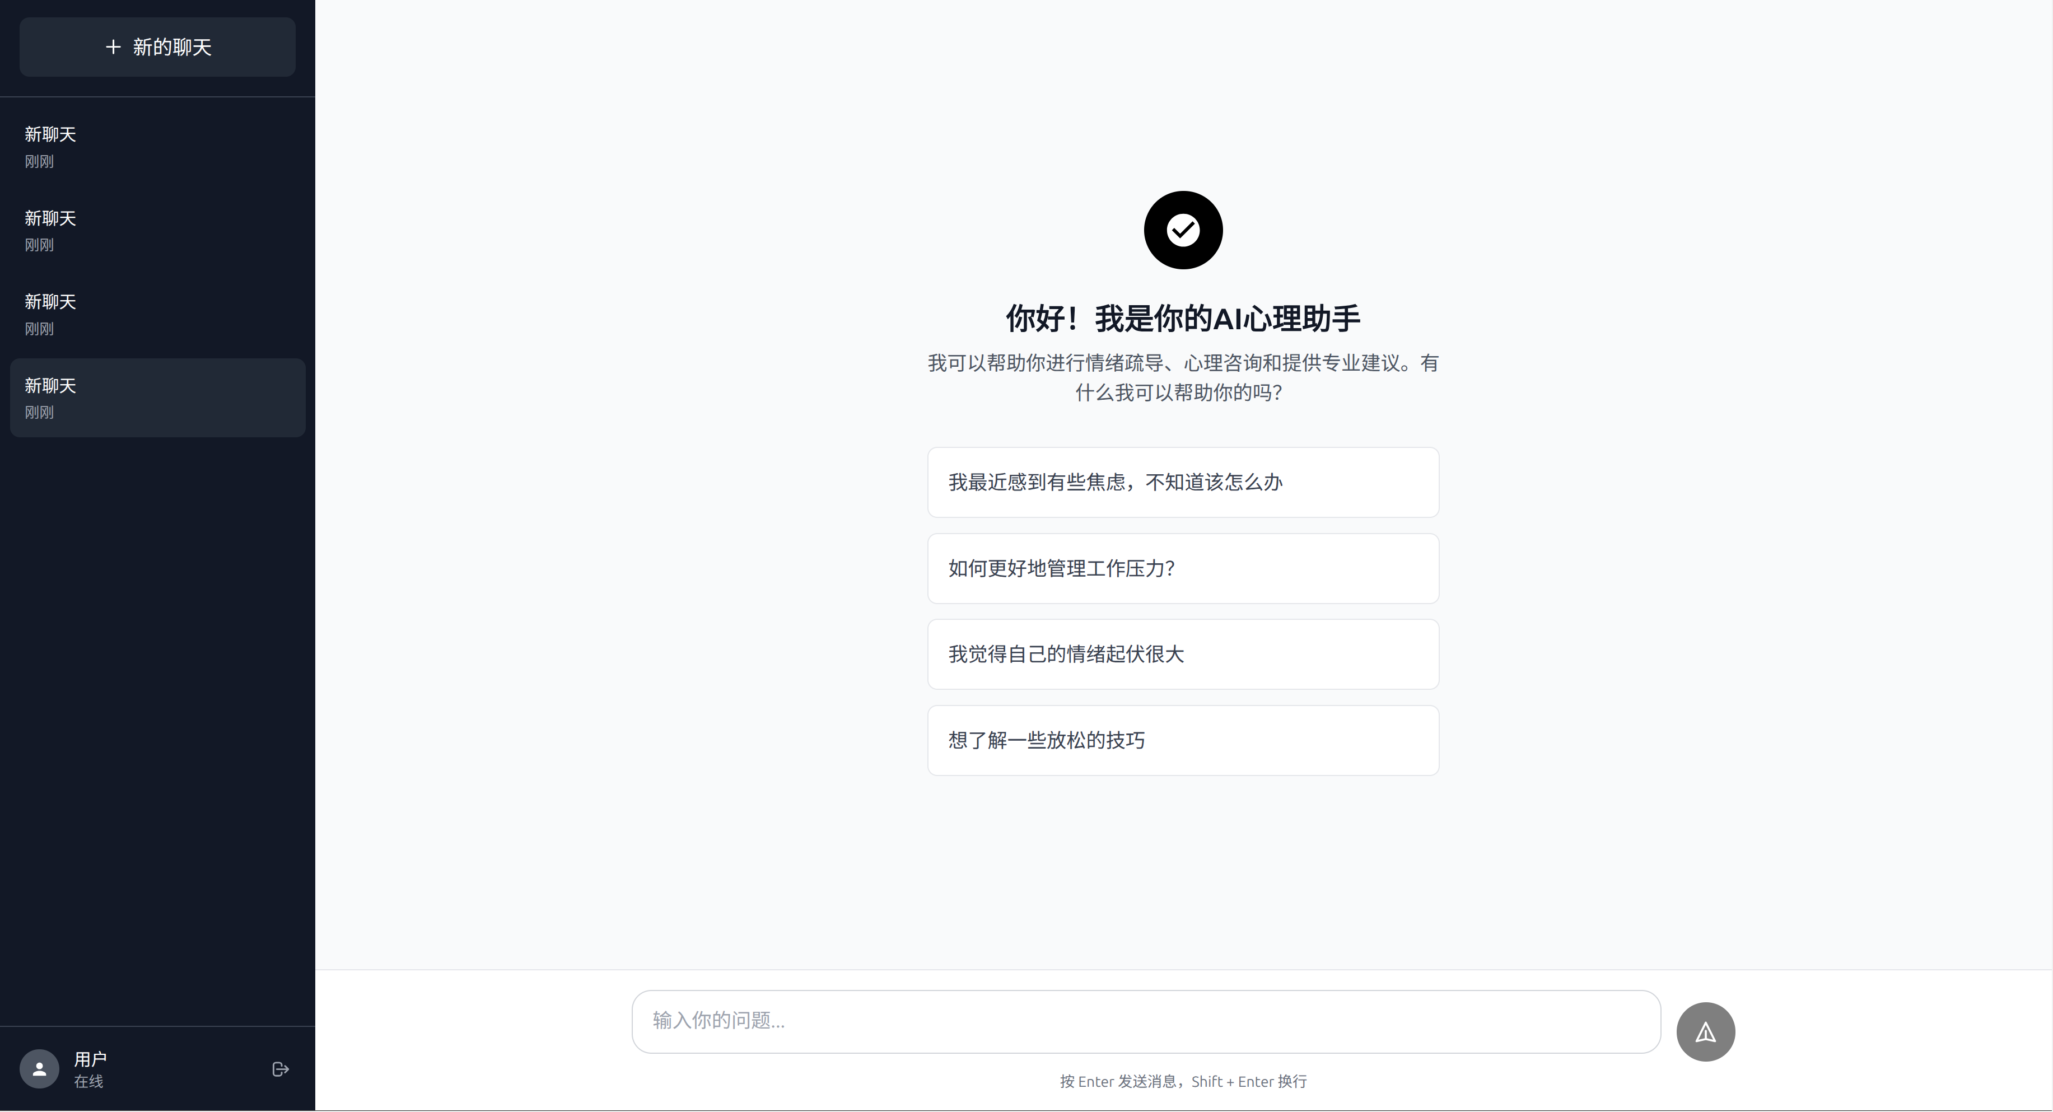Select suggestion 我最近感到有些焦虑，不知道该怎么办

pos(1183,482)
